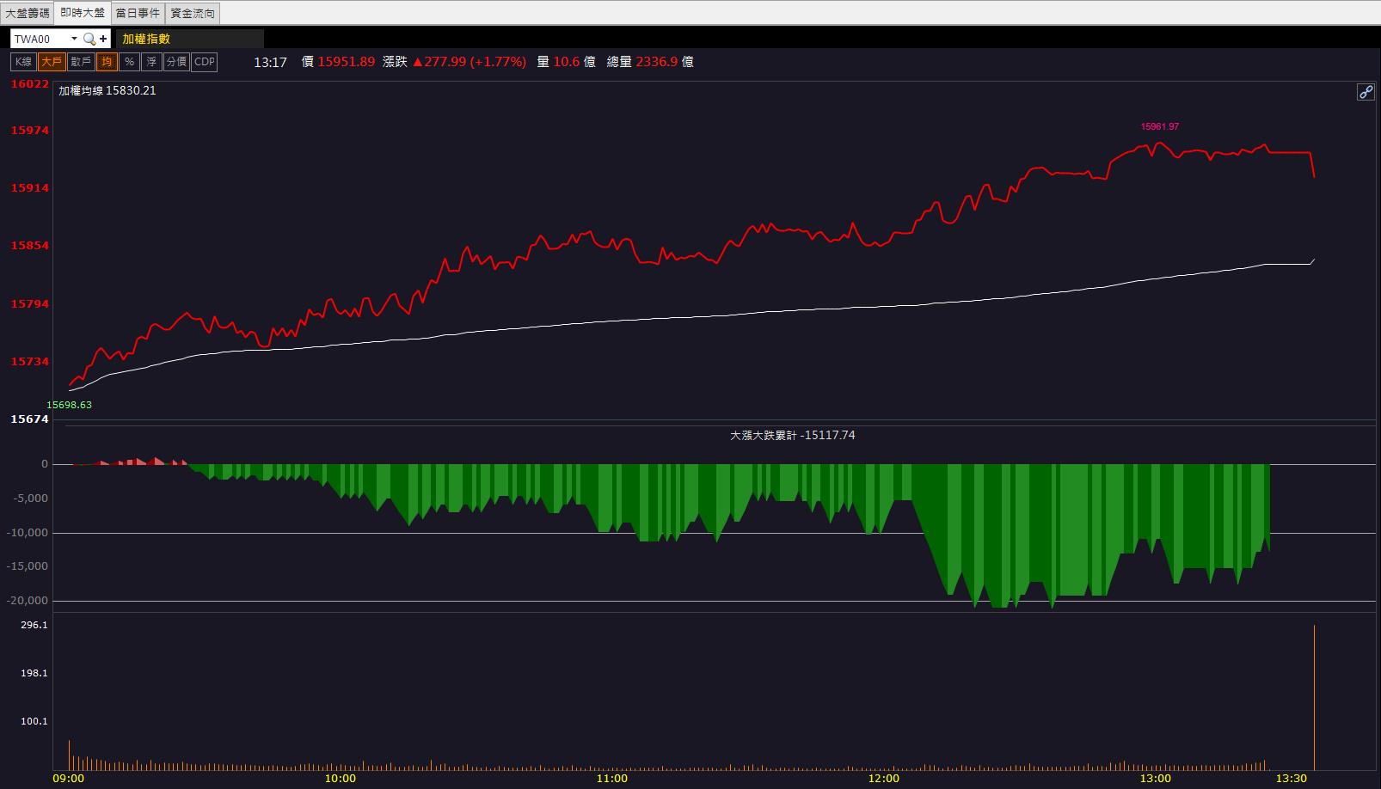Click the 15698.63 low price marker
Viewport: 1381px width, 789px height.
(x=69, y=405)
